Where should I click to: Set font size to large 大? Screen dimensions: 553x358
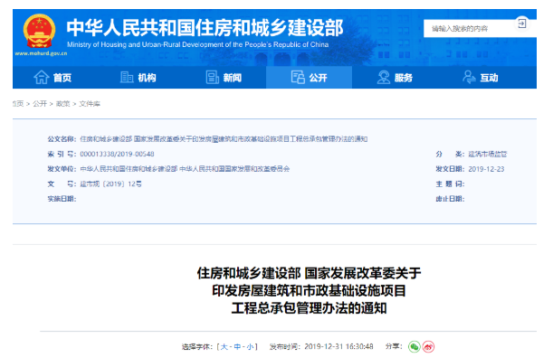tap(224, 347)
